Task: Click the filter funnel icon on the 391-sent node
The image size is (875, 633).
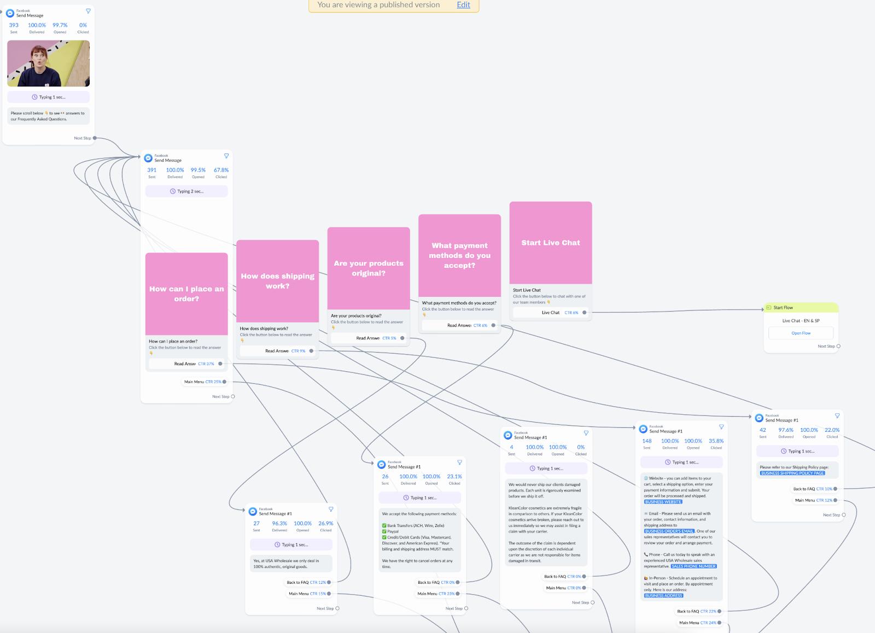Action: click(226, 156)
